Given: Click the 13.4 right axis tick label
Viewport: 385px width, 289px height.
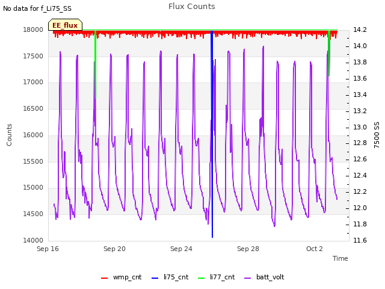Looking at the screenshot, I should point(360,95).
